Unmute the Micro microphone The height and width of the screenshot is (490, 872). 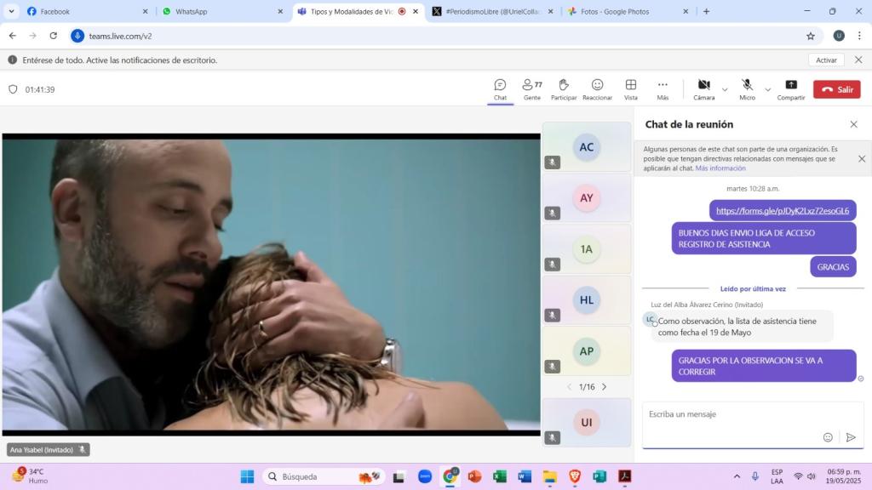(747, 88)
